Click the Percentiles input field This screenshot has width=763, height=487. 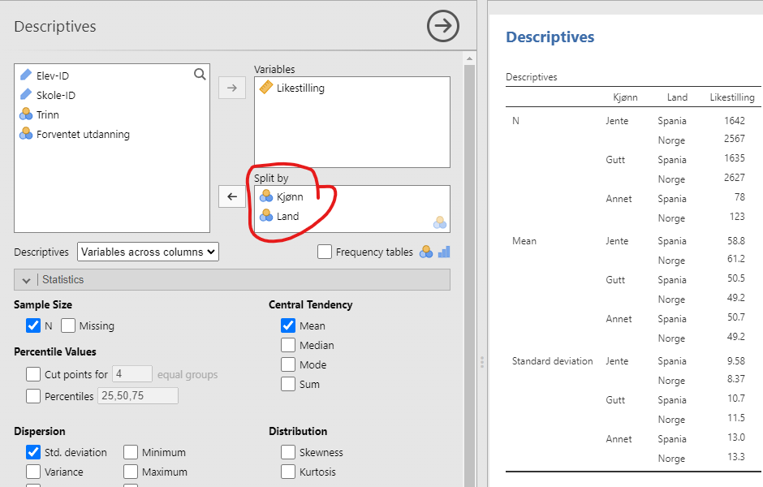[x=137, y=396]
